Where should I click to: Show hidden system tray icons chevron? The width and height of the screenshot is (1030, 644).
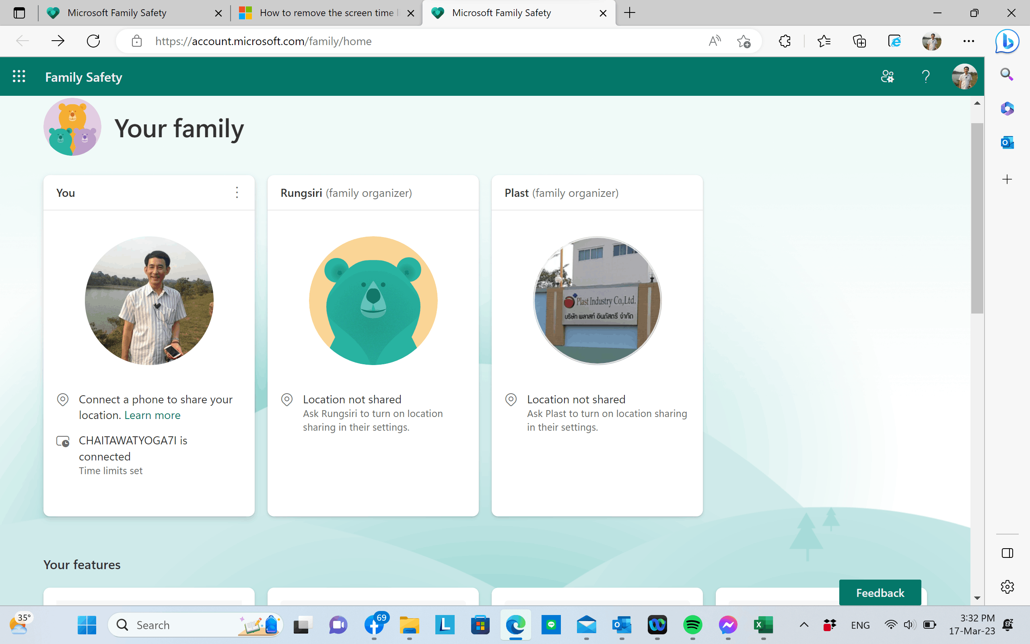click(x=804, y=625)
